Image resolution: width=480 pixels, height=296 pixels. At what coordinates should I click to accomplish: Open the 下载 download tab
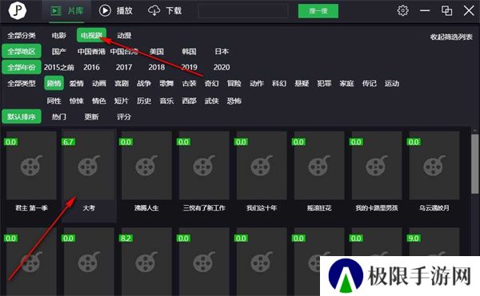tap(165, 10)
